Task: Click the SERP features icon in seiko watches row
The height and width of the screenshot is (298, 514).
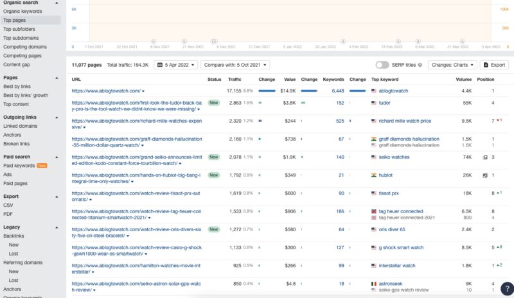Action: [x=485, y=157]
